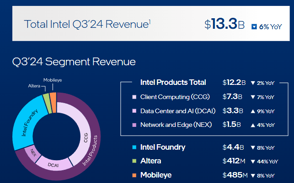Click the up triangle next to 9% YoY
294x183 pixels.
click(x=253, y=111)
